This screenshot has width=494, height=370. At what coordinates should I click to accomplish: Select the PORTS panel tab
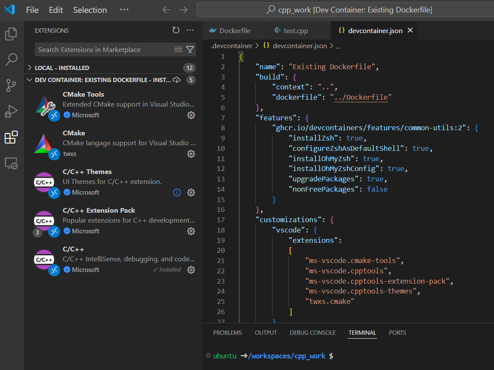pyautogui.click(x=397, y=332)
